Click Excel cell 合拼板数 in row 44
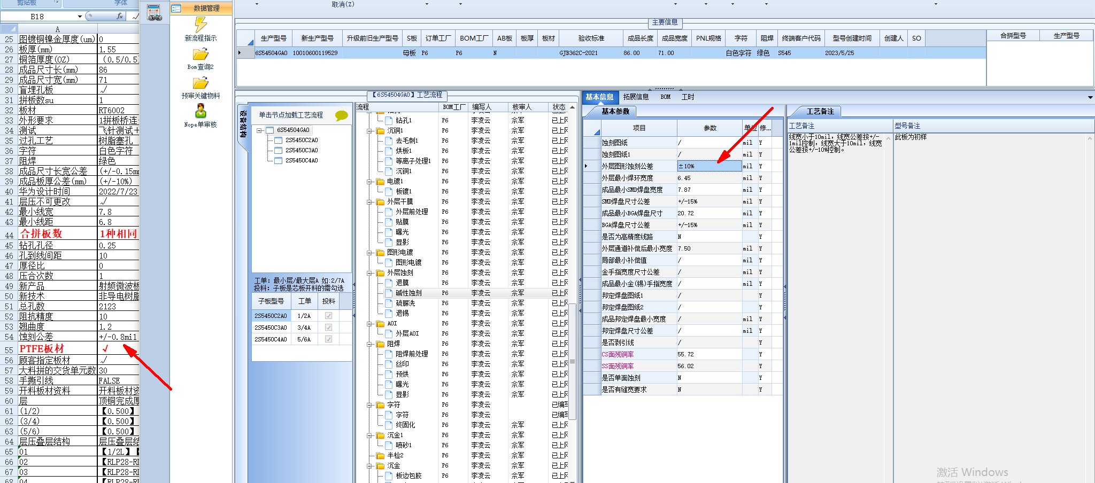This screenshot has width=1095, height=483. click(57, 233)
